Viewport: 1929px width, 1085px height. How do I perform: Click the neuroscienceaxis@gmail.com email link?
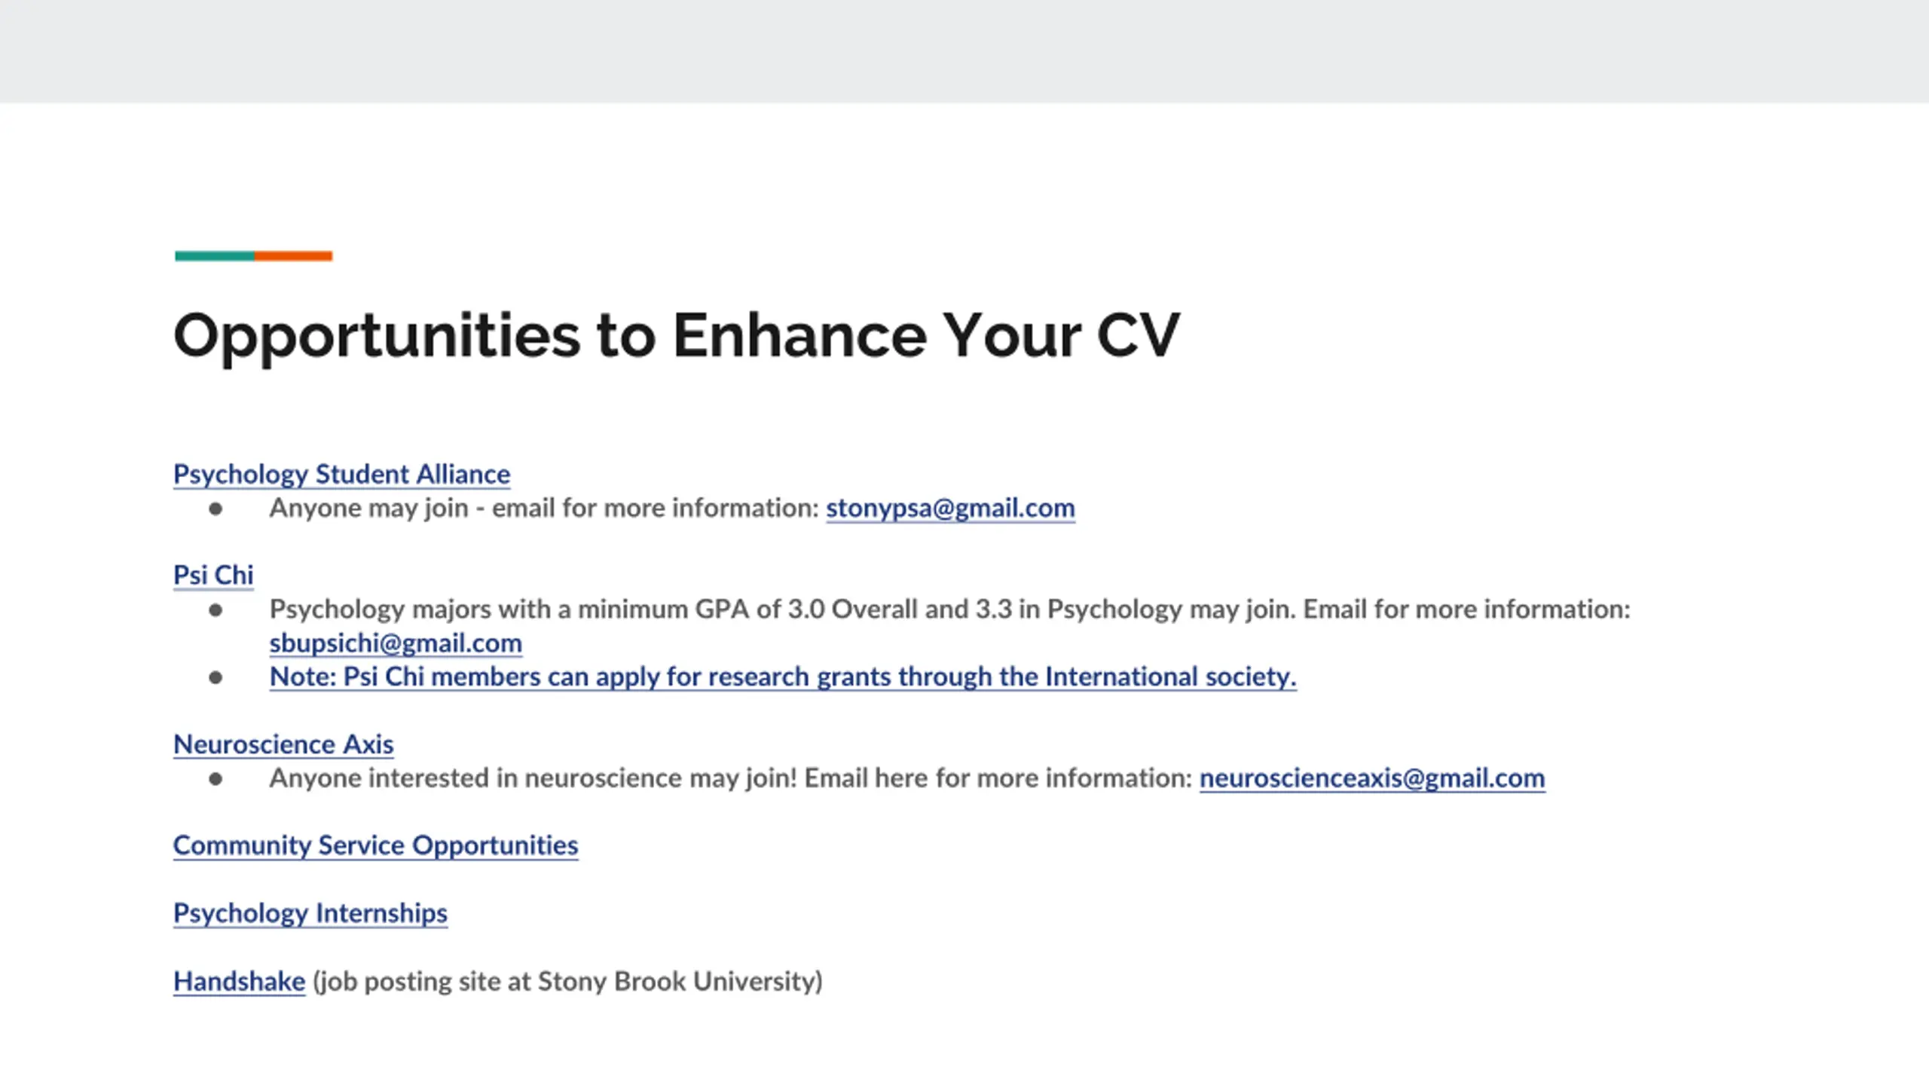click(1372, 778)
